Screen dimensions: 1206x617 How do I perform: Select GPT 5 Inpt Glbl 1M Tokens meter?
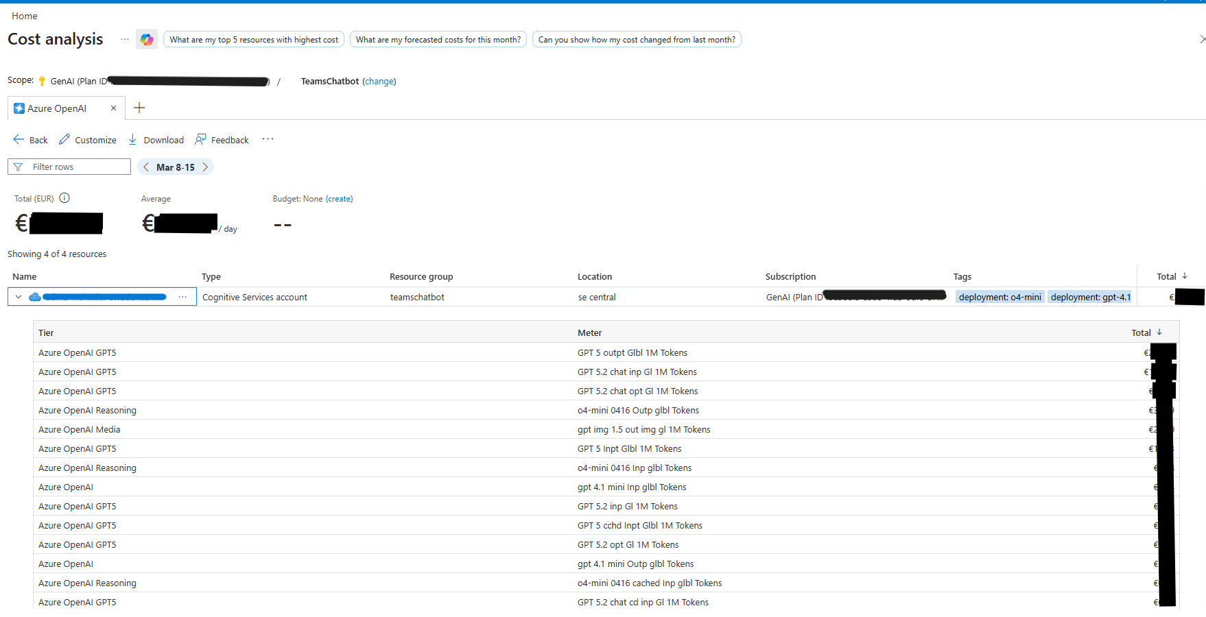(630, 448)
